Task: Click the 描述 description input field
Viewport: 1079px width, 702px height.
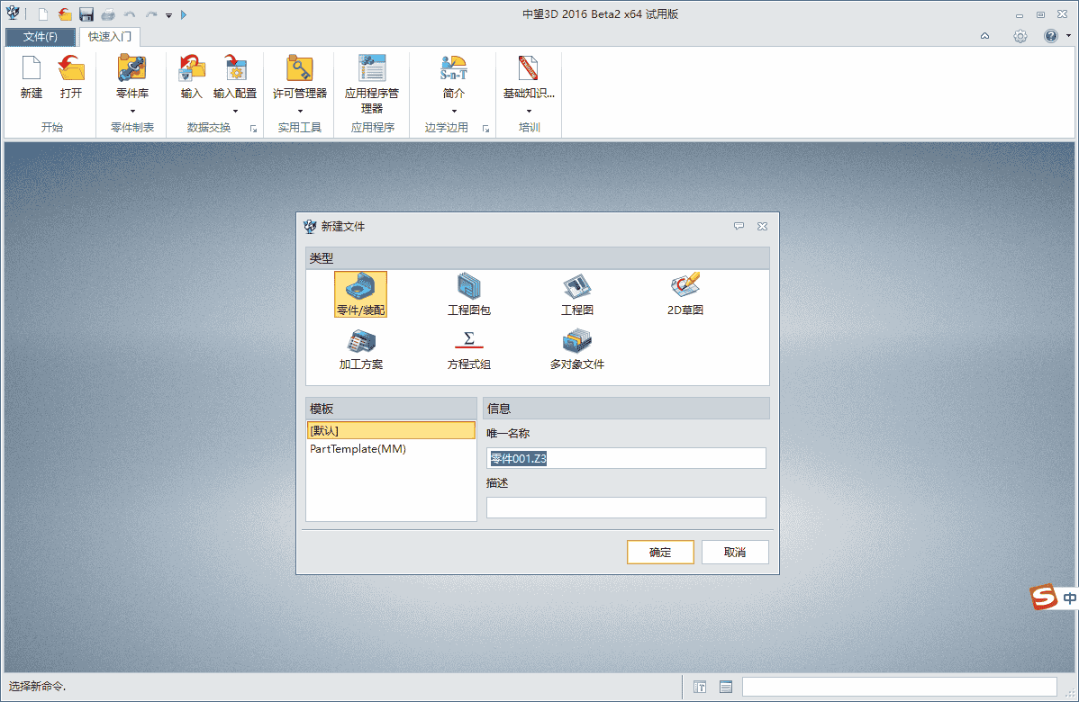Action: (x=626, y=508)
